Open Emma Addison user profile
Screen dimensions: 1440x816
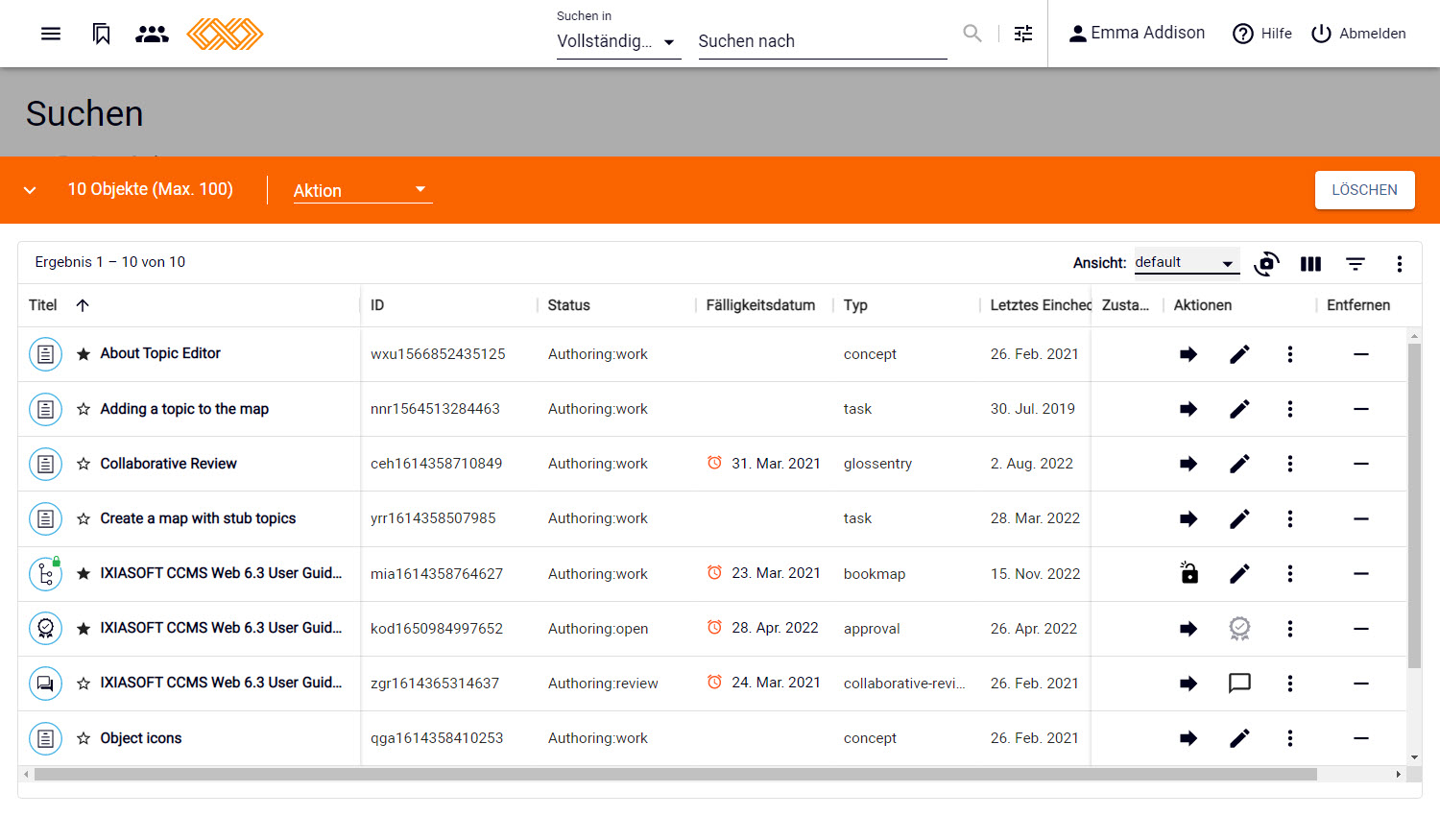pos(1137,34)
